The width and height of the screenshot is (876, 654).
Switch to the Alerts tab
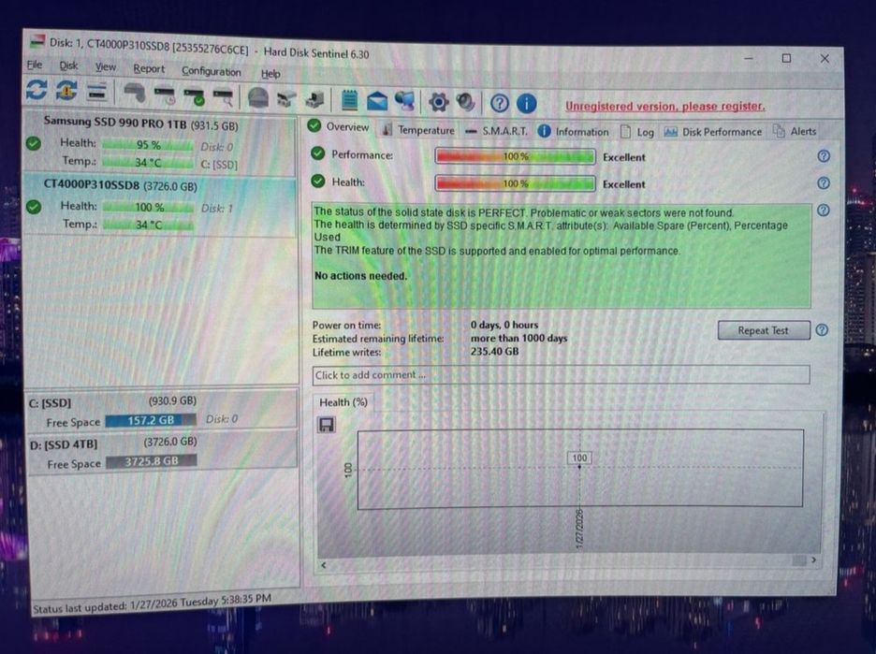(x=795, y=131)
